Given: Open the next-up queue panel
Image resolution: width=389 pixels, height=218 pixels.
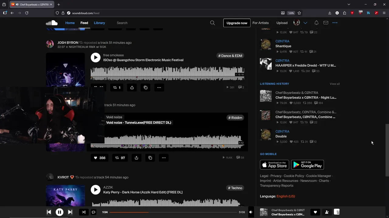Looking at the screenshot, I should 337,212.
